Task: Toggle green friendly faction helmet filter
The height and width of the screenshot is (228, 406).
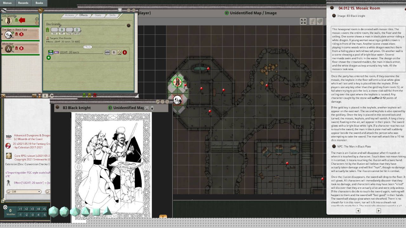Action: coord(84,95)
